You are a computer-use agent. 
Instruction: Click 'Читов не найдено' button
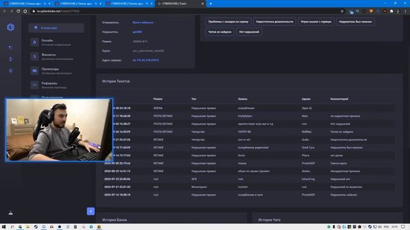tap(220, 32)
